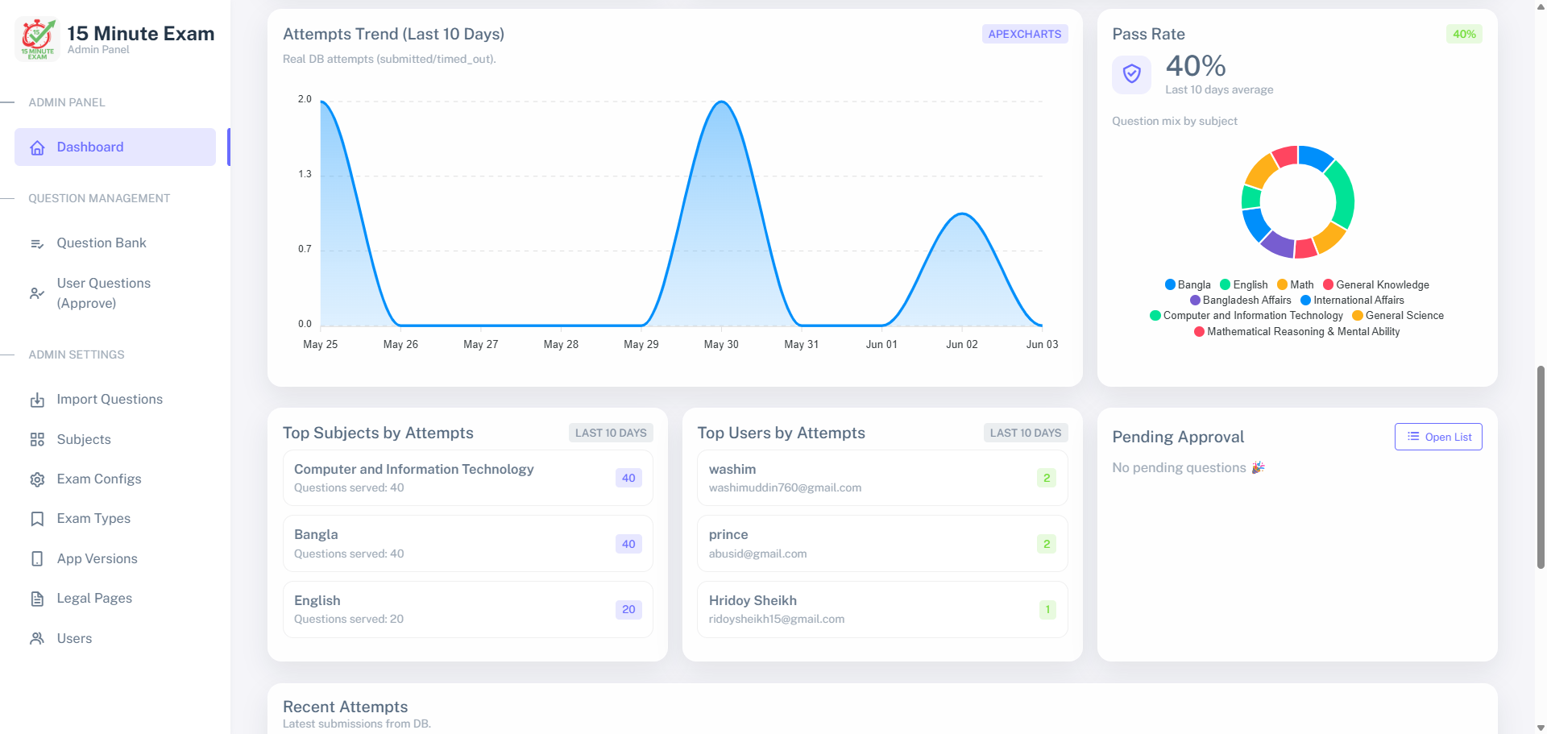Open Dashboard in the sidebar
The width and height of the screenshot is (1547, 734).
(x=115, y=147)
